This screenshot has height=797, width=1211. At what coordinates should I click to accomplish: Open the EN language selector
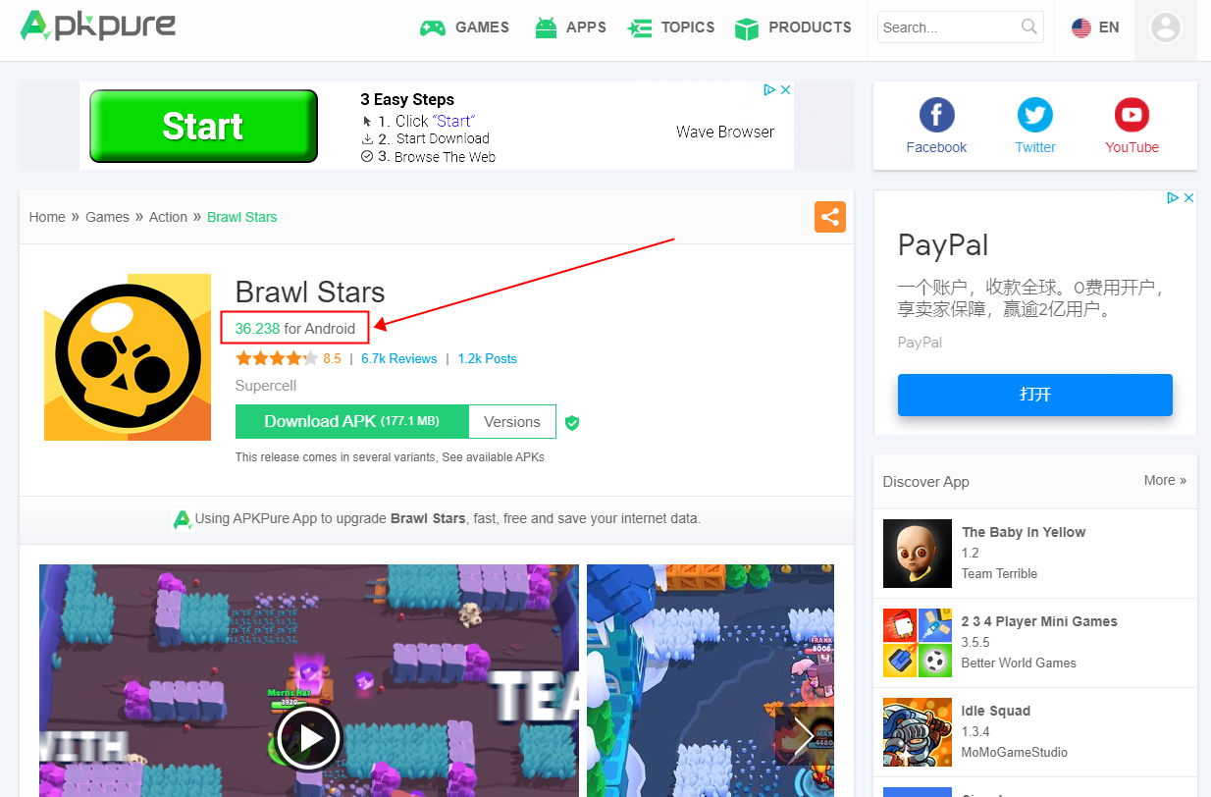1095,27
